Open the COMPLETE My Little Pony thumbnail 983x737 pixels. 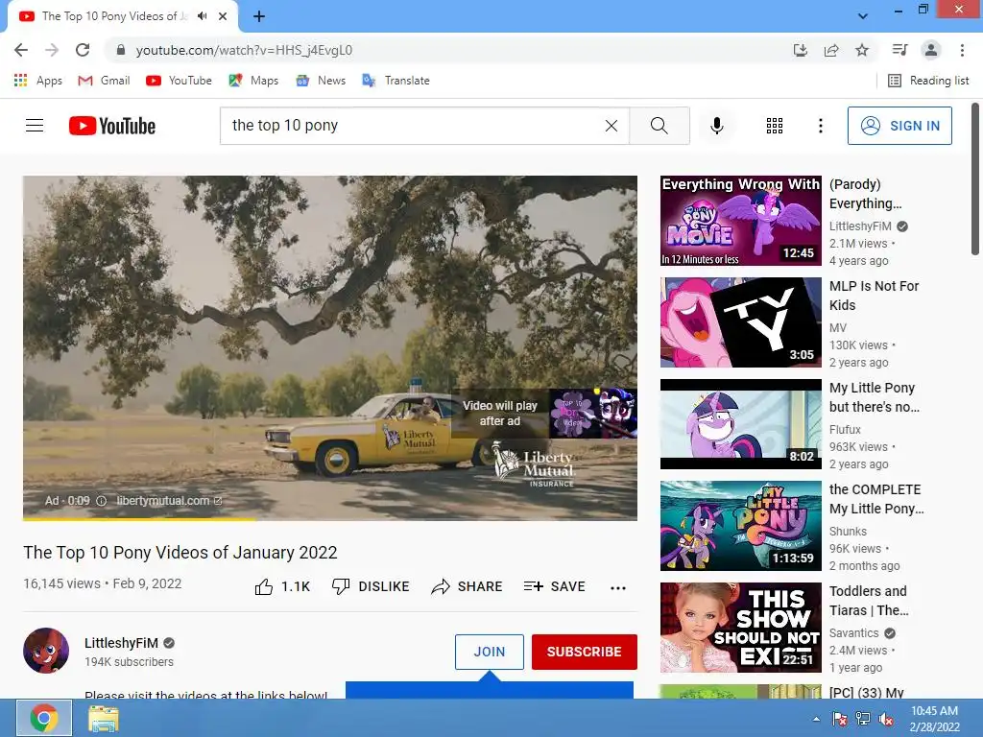pyautogui.click(x=740, y=526)
